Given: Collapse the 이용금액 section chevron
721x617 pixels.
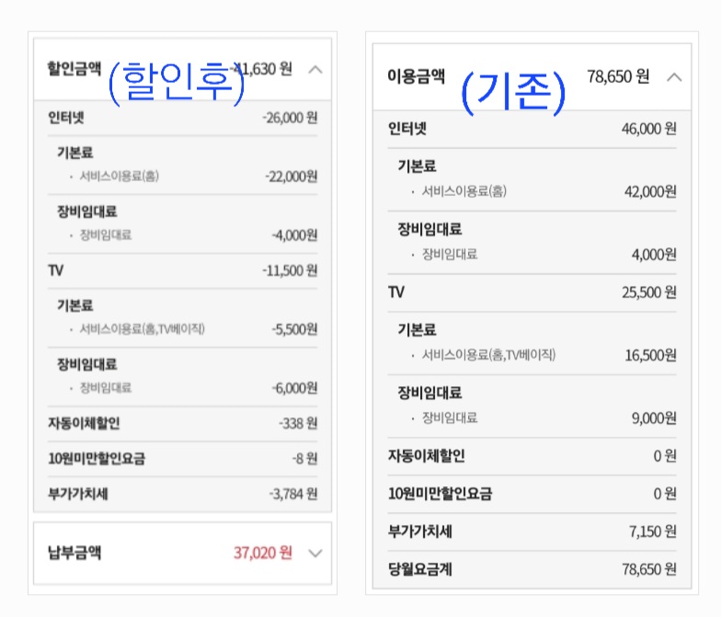Looking at the screenshot, I should 674,77.
